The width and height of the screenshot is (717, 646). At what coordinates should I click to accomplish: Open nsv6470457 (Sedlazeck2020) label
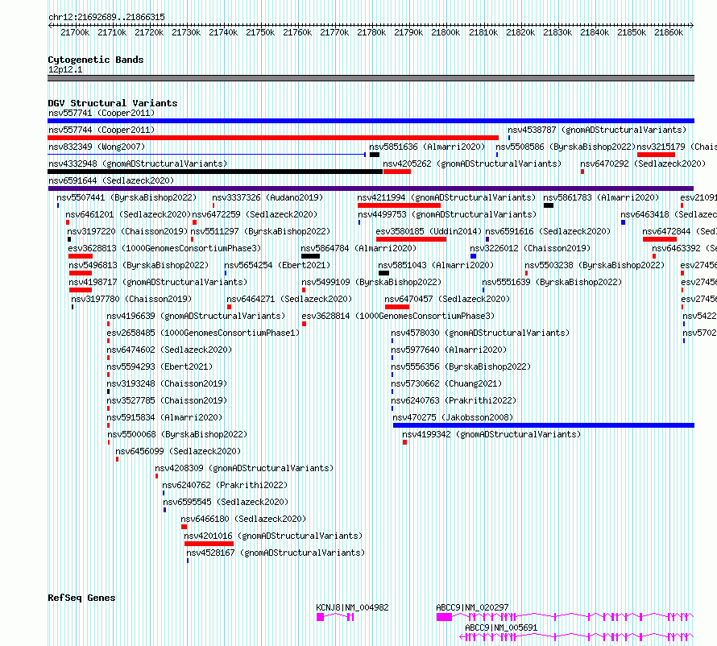(x=447, y=299)
